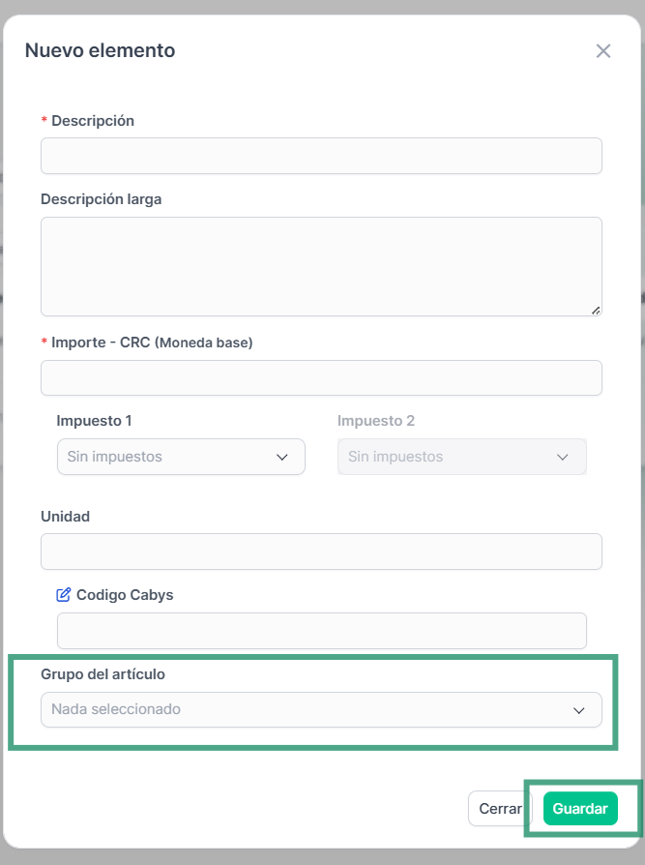Close the Nuevo elemento dialog with X
645x865 pixels.
(x=603, y=50)
